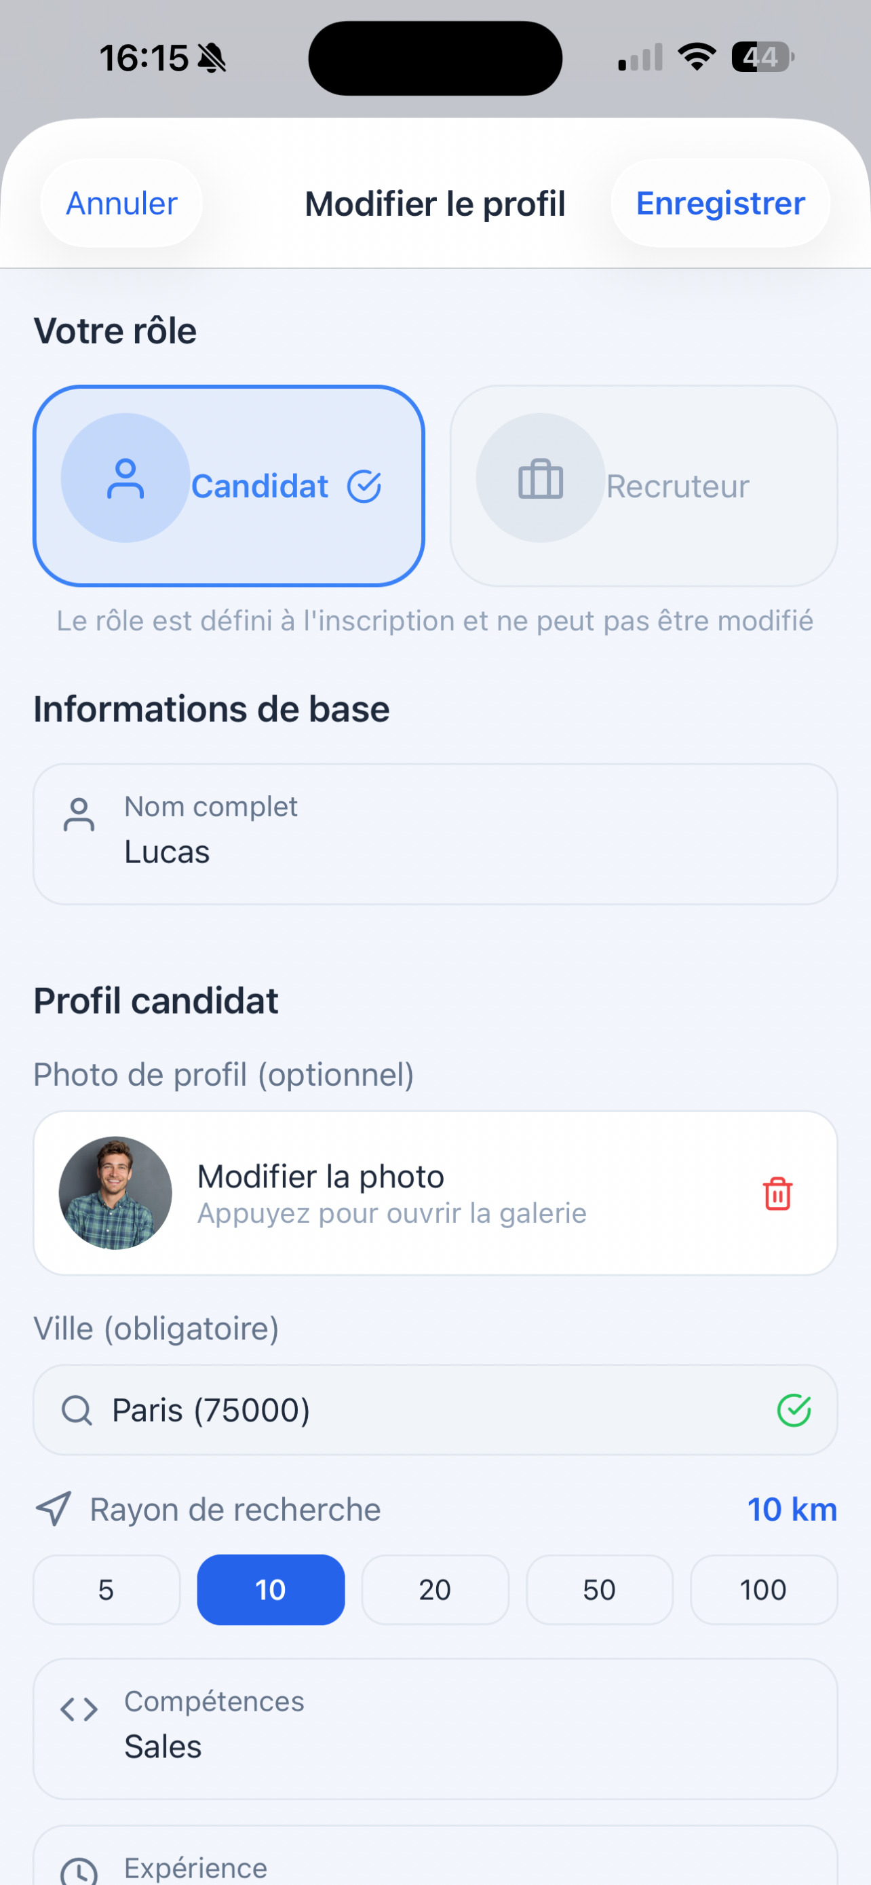Save profile with Enregistrer
Viewport: 871px width, 1885px height.
coord(720,204)
